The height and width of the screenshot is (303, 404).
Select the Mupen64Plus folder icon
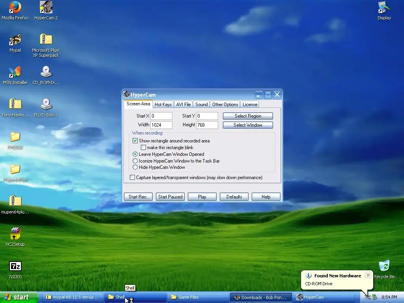(x=15, y=173)
